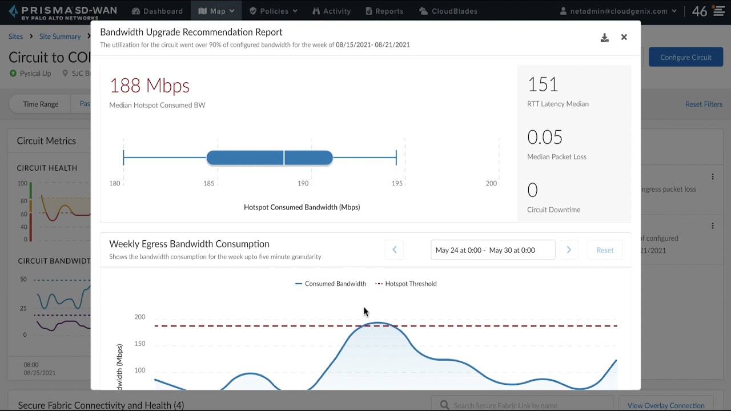731x411 pixels.
Task: Click the Activity binoculars icon in navbar
Action: [316, 11]
